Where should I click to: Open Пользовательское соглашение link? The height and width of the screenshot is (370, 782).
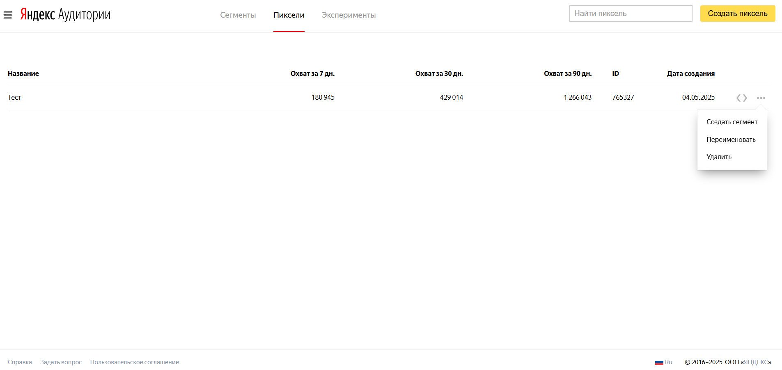134,362
